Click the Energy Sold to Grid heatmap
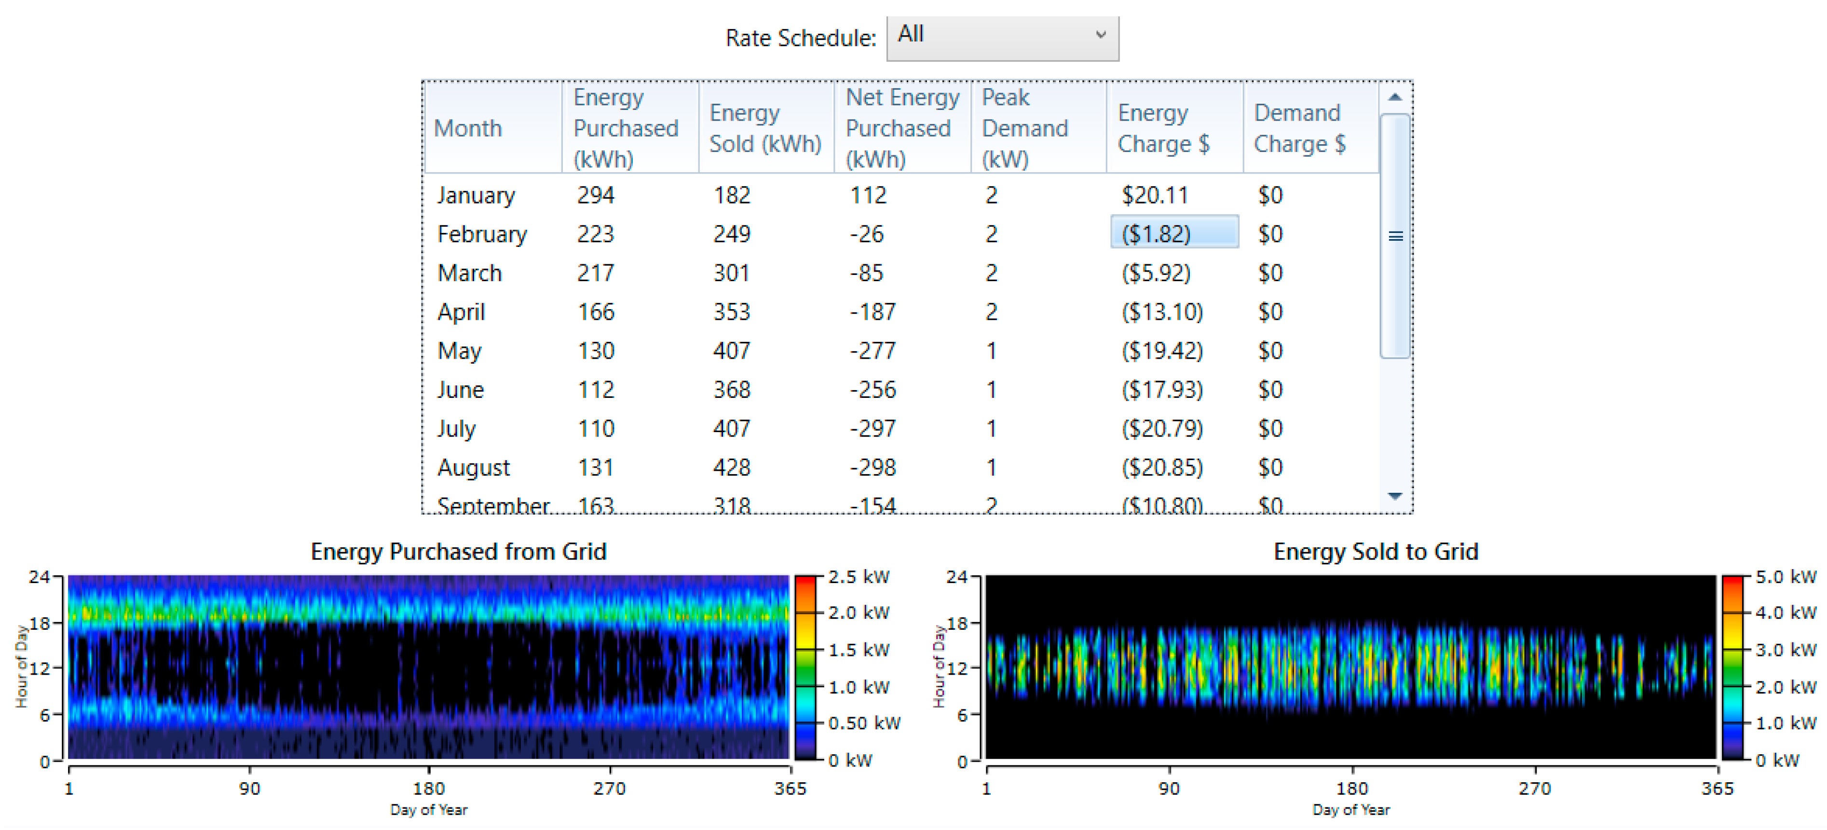Image resolution: width=1827 pixels, height=830 pixels. (x=1350, y=667)
